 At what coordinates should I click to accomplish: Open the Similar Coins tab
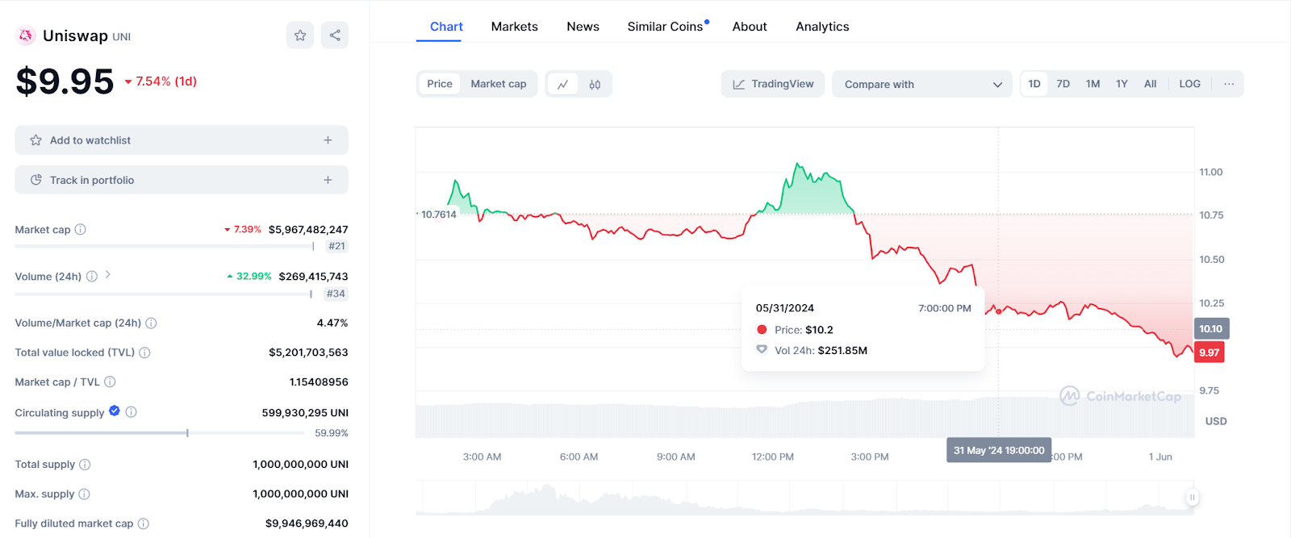(666, 27)
